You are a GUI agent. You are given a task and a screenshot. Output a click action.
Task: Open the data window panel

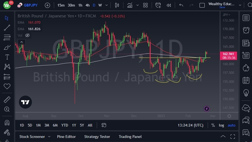[x=246, y=55]
